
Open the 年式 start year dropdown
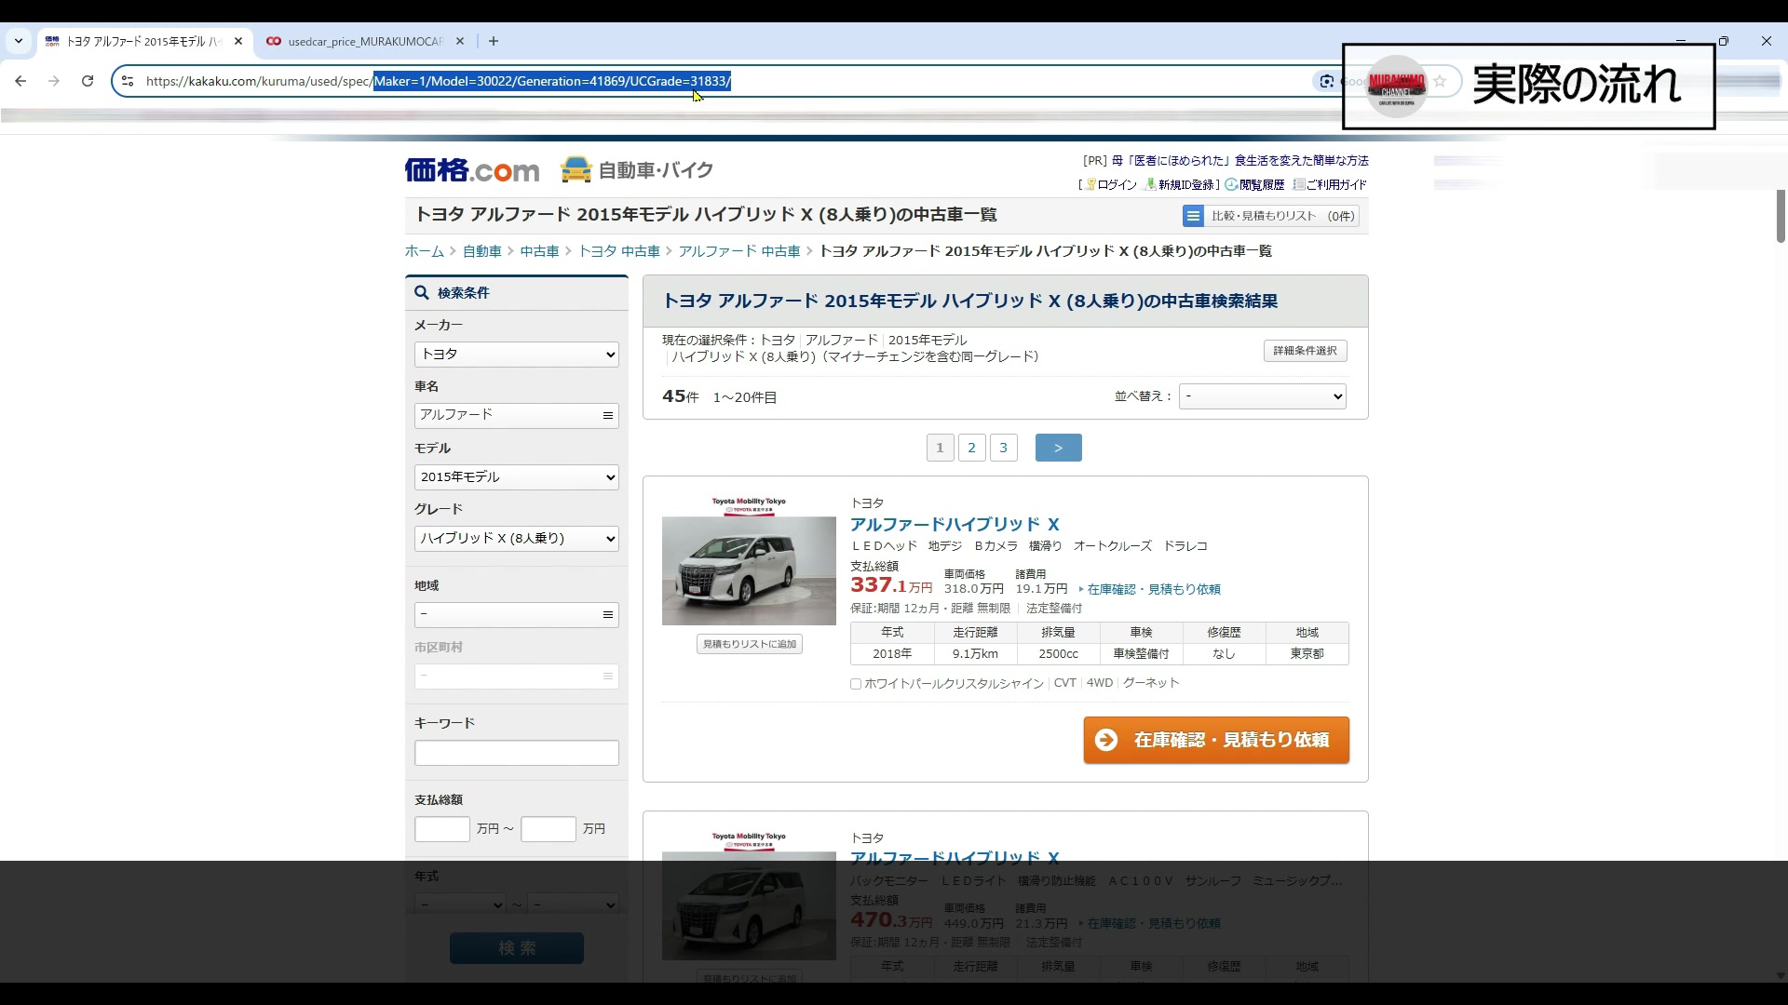tap(461, 904)
